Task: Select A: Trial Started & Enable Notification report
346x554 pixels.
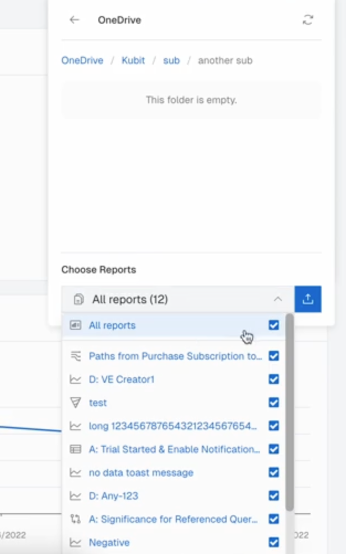Action: coord(174,449)
